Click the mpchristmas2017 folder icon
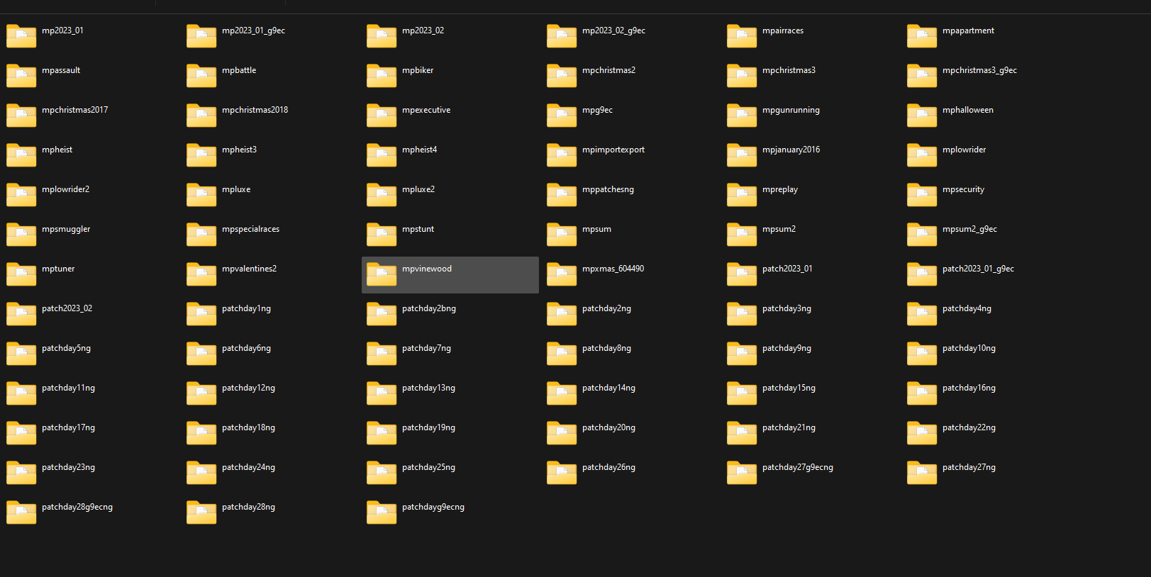 pyautogui.click(x=21, y=116)
